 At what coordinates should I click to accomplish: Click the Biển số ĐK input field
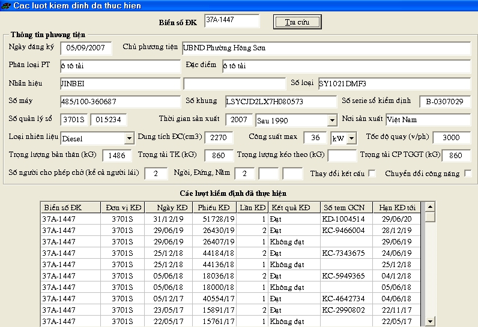click(231, 21)
